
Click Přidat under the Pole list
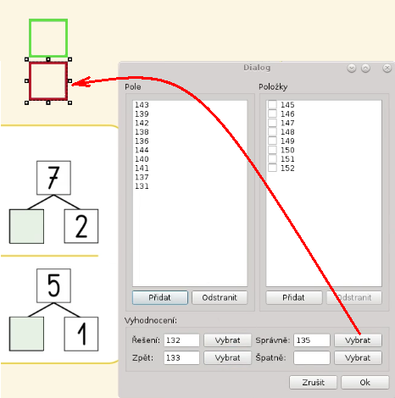(x=160, y=297)
